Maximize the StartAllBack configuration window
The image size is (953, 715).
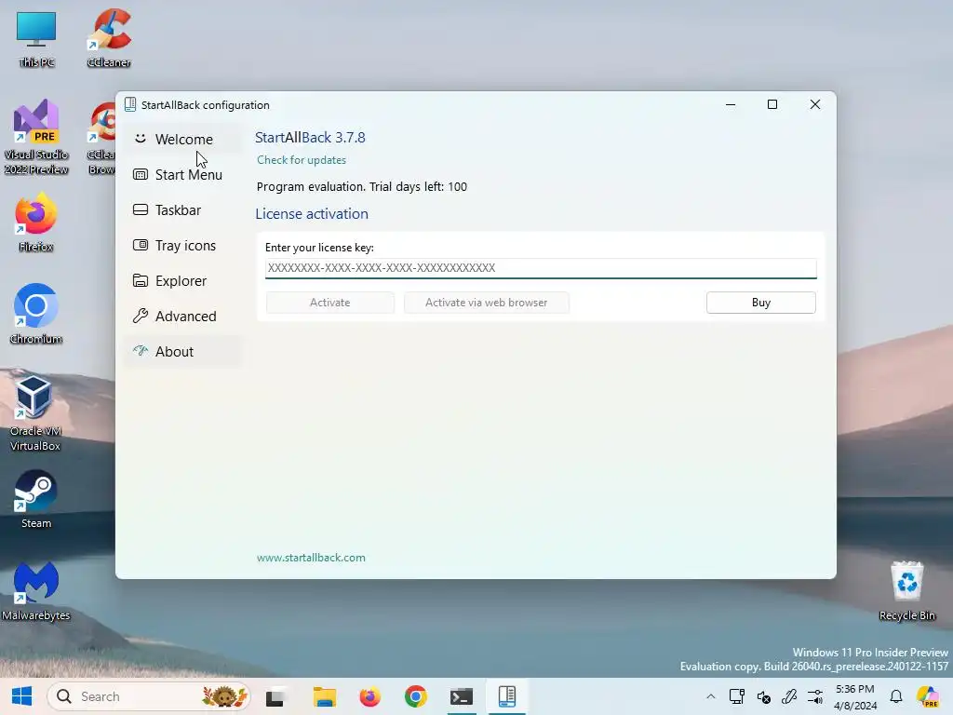tap(772, 104)
